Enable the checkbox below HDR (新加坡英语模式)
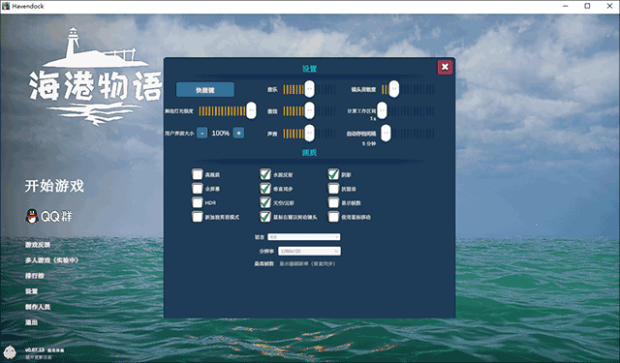This screenshot has width=620, height=363. coord(197,217)
